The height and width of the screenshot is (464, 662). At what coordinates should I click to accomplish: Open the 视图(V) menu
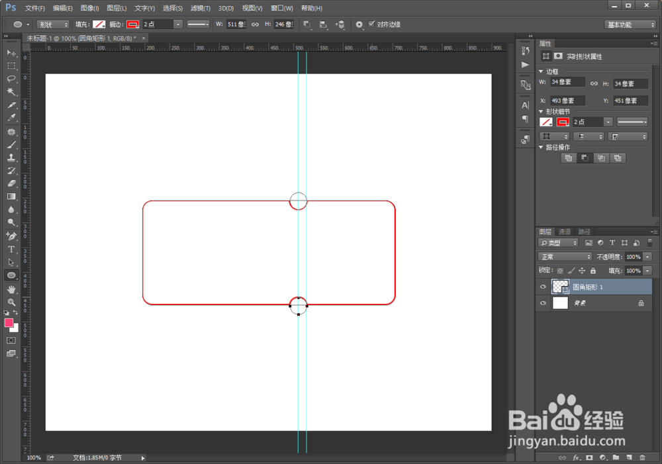click(252, 8)
